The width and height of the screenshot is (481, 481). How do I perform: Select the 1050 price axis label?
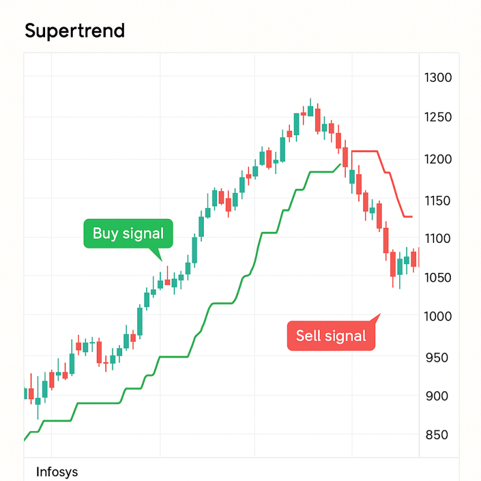438,278
